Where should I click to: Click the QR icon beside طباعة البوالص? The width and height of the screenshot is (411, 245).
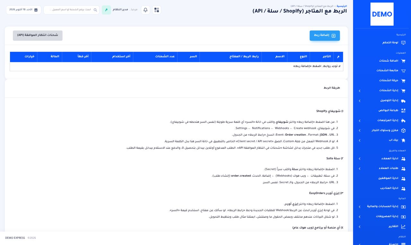(x=403, y=111)
